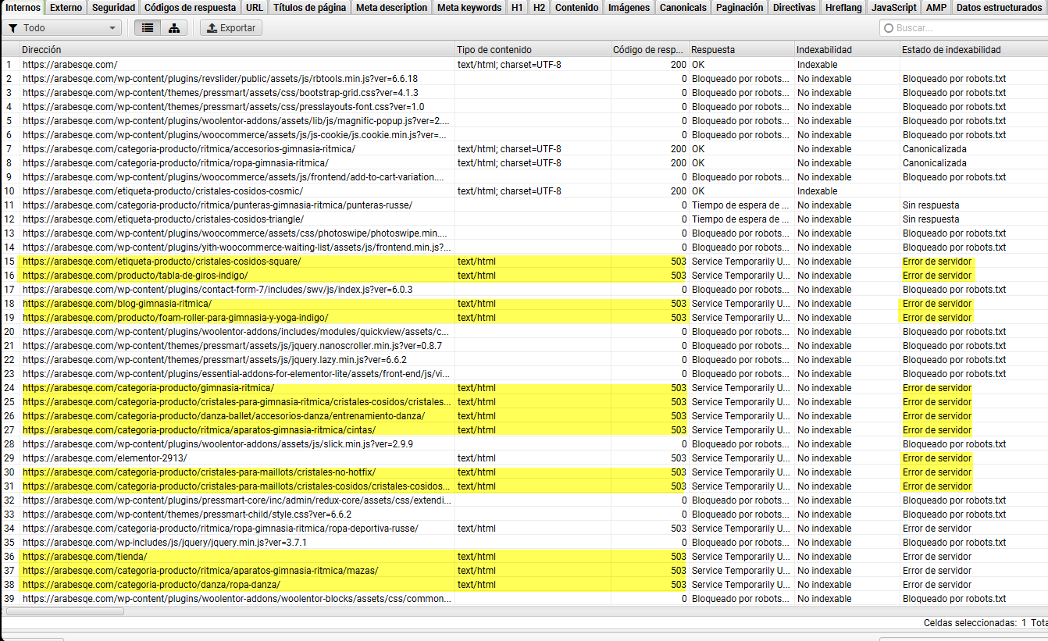
Task: Switch to the Seguridad tab
Action: tap(113, 8)
